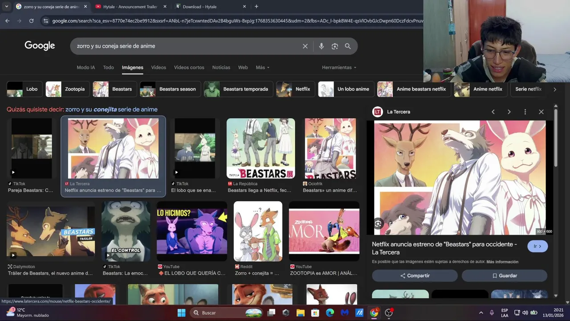
Task: Show the previous image in the preview panel
Action: tap(493, 112)
